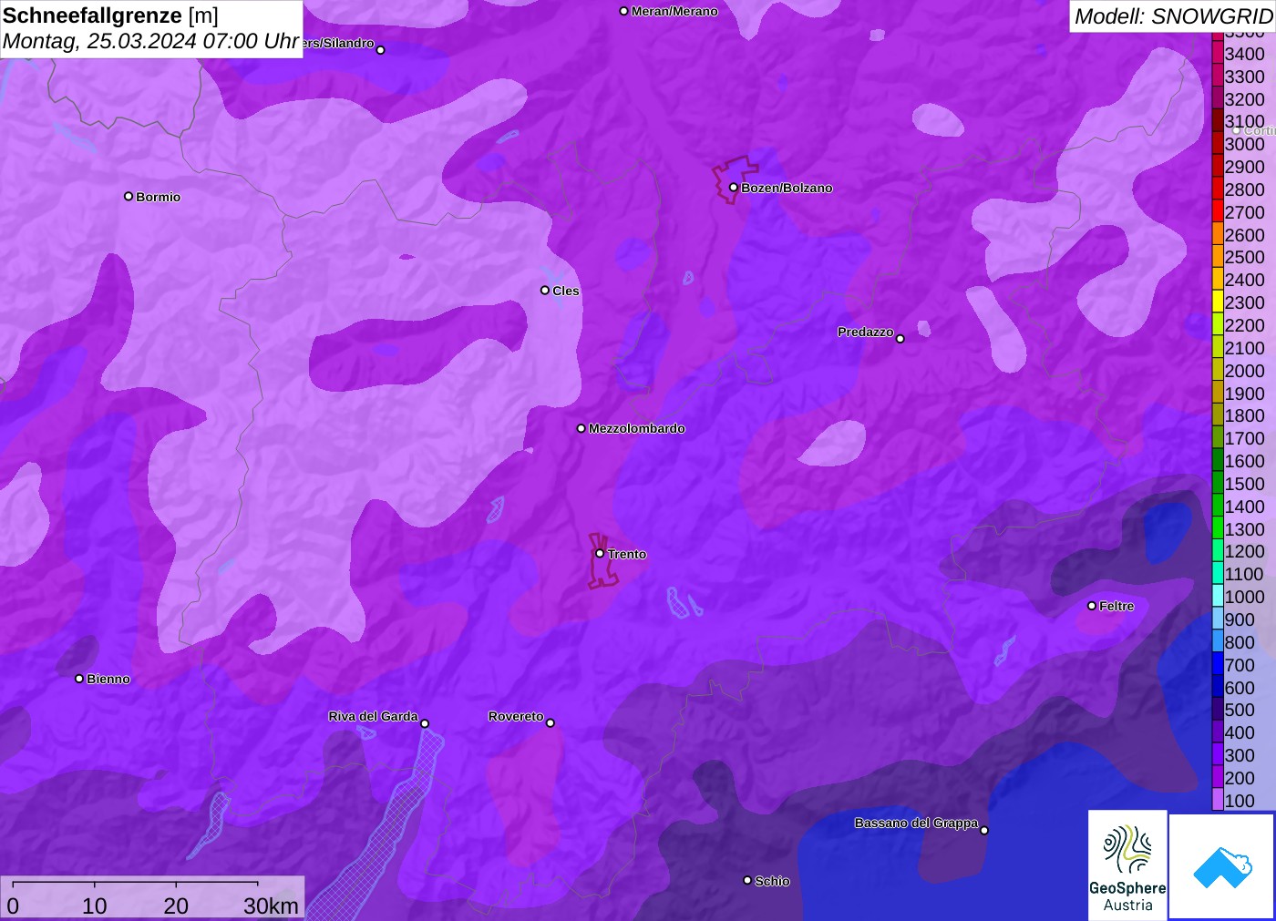Click the Bormio city marker
The image size is (1276, 921).
pos(129,196)
